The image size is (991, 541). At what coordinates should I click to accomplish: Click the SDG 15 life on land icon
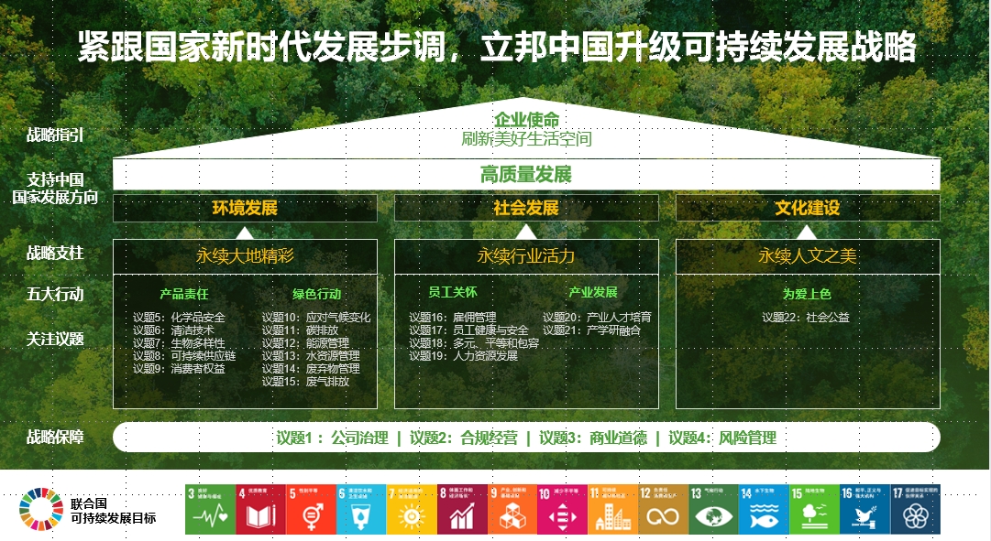click(x=814, y=510)
